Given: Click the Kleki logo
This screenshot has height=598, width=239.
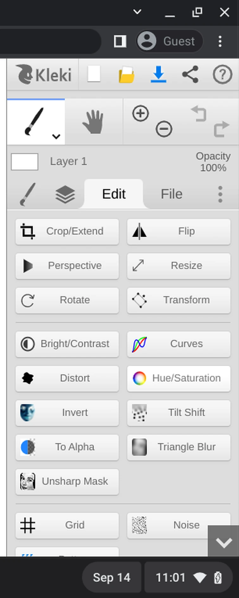Looking at the screenshot, I should tap(44, 75).
